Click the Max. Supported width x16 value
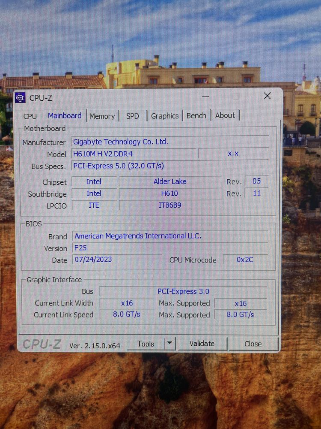 point(241,303)
